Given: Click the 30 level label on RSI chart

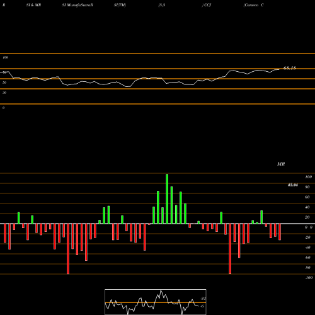Looking at the screenshot, I should 4,93.
